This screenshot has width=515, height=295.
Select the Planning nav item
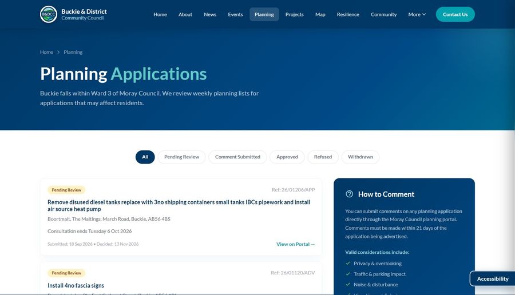[x=264, y=14]
